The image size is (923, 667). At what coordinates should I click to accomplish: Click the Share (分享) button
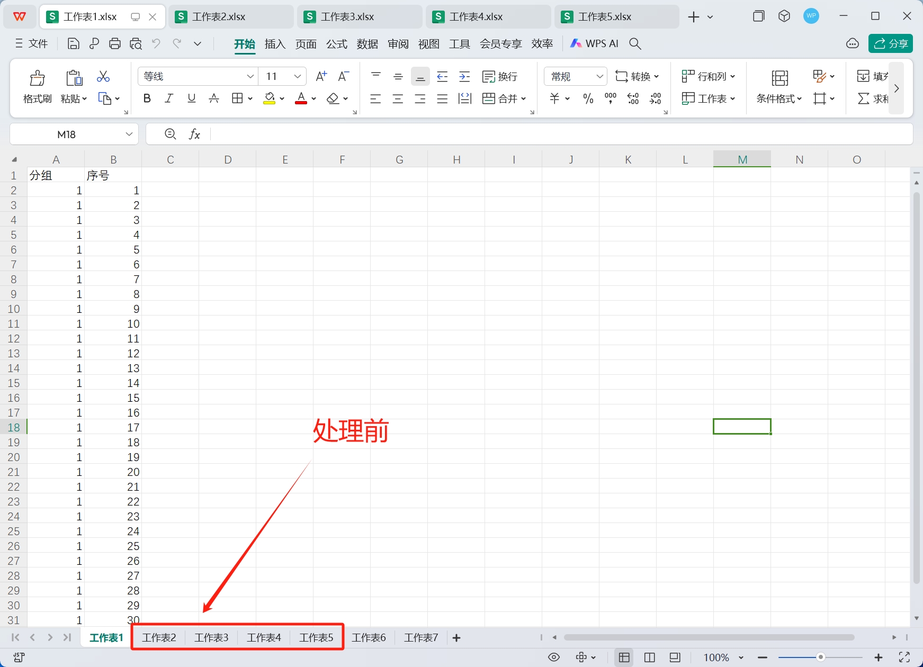point(891,44)
